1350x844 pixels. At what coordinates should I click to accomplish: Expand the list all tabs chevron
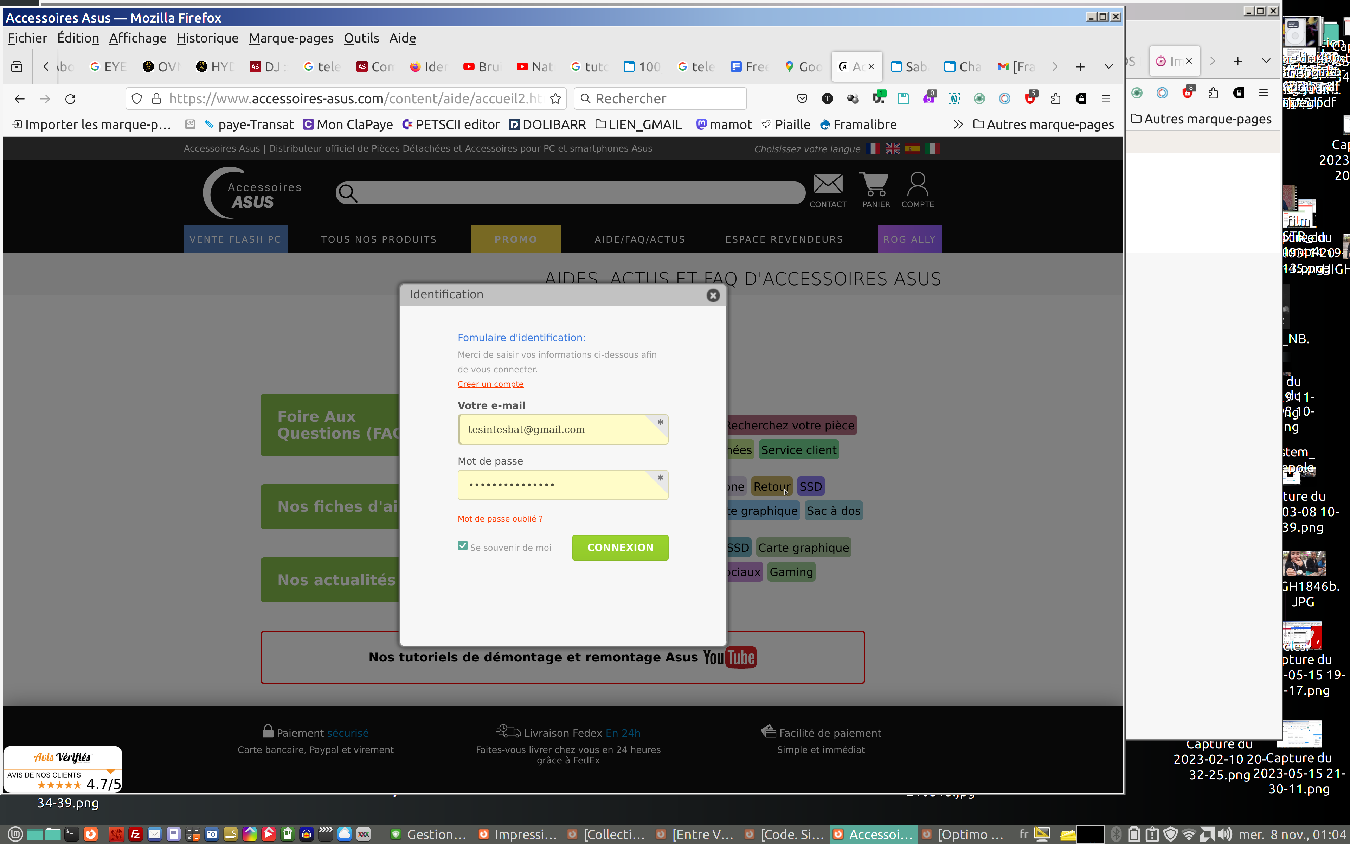(1108, 66)
